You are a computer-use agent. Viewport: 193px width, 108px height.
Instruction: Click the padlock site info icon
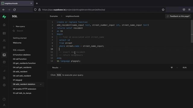(40, 10)
